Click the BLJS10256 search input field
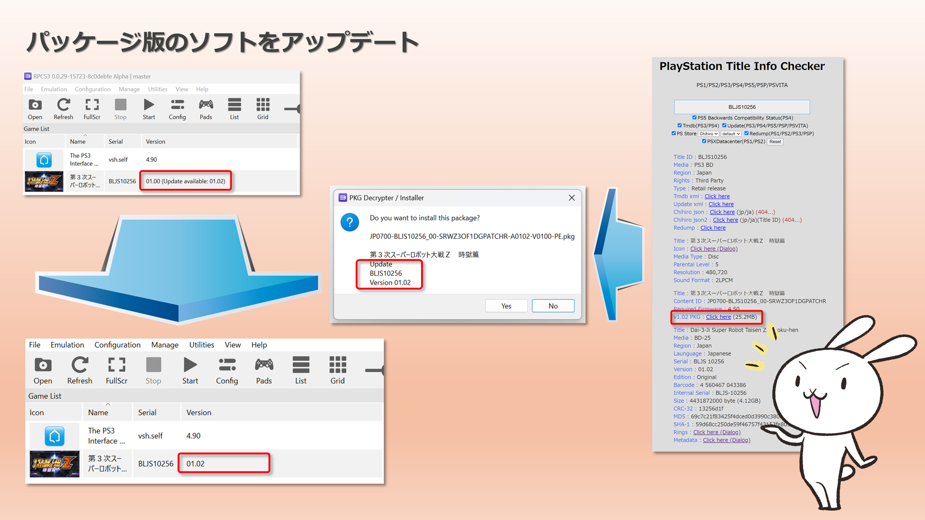The width and height of the screenshot is (925, 520). tap(741, 106)
